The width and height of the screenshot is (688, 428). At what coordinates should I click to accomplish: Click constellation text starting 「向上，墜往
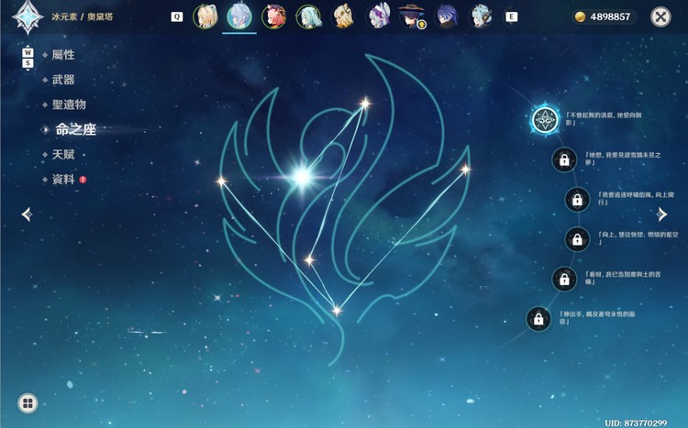coord(638,238)
